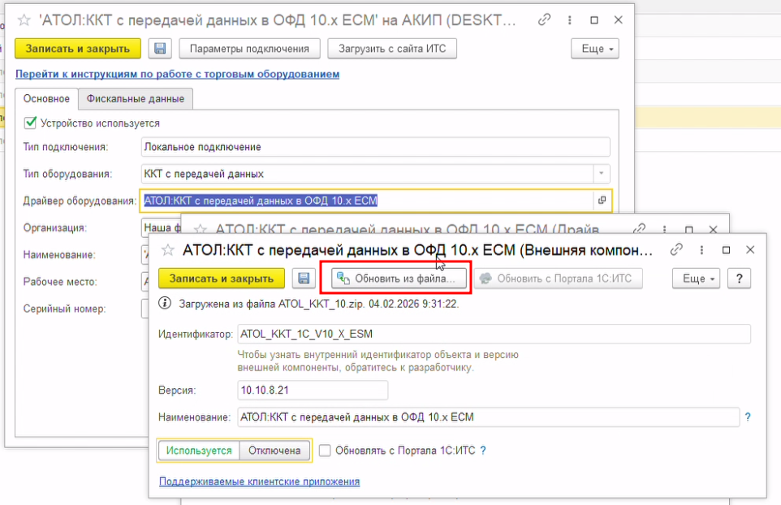The height and width of the screenshot is (505, 781).
Task: Open Параметры подключения
Action: (x=249, y=49)
